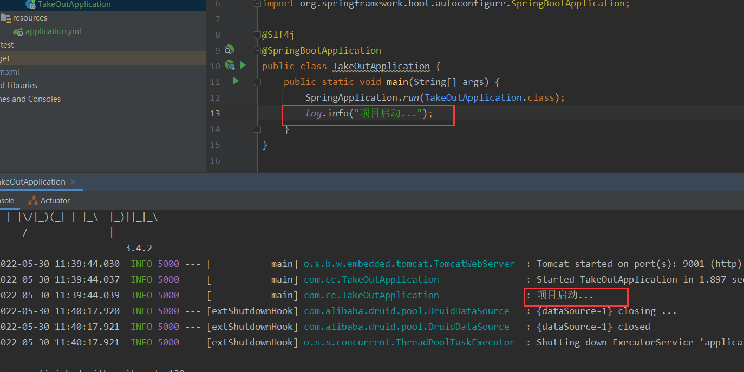Click line number 13 in the gutter
Viewport: 744px width, 372px height.
click(x=214, y=113)
